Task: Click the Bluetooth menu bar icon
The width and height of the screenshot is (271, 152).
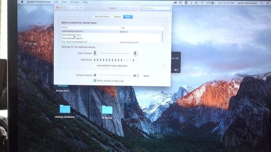Action: point(191,3)
